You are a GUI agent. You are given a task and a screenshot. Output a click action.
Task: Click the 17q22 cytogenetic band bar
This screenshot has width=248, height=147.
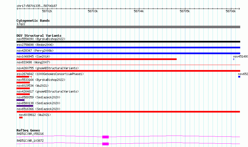(x=128, y=27)
